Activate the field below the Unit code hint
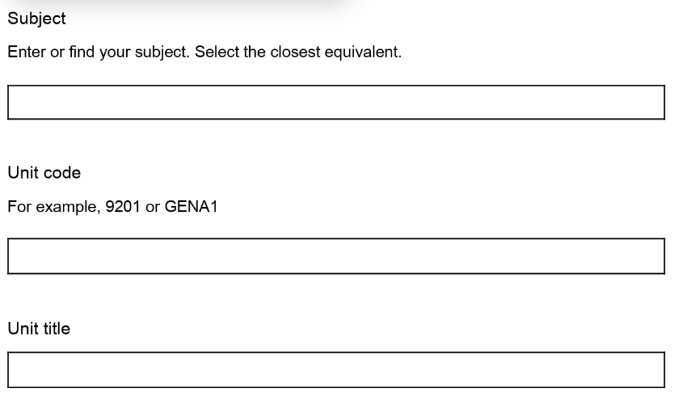 click(336, 256)
